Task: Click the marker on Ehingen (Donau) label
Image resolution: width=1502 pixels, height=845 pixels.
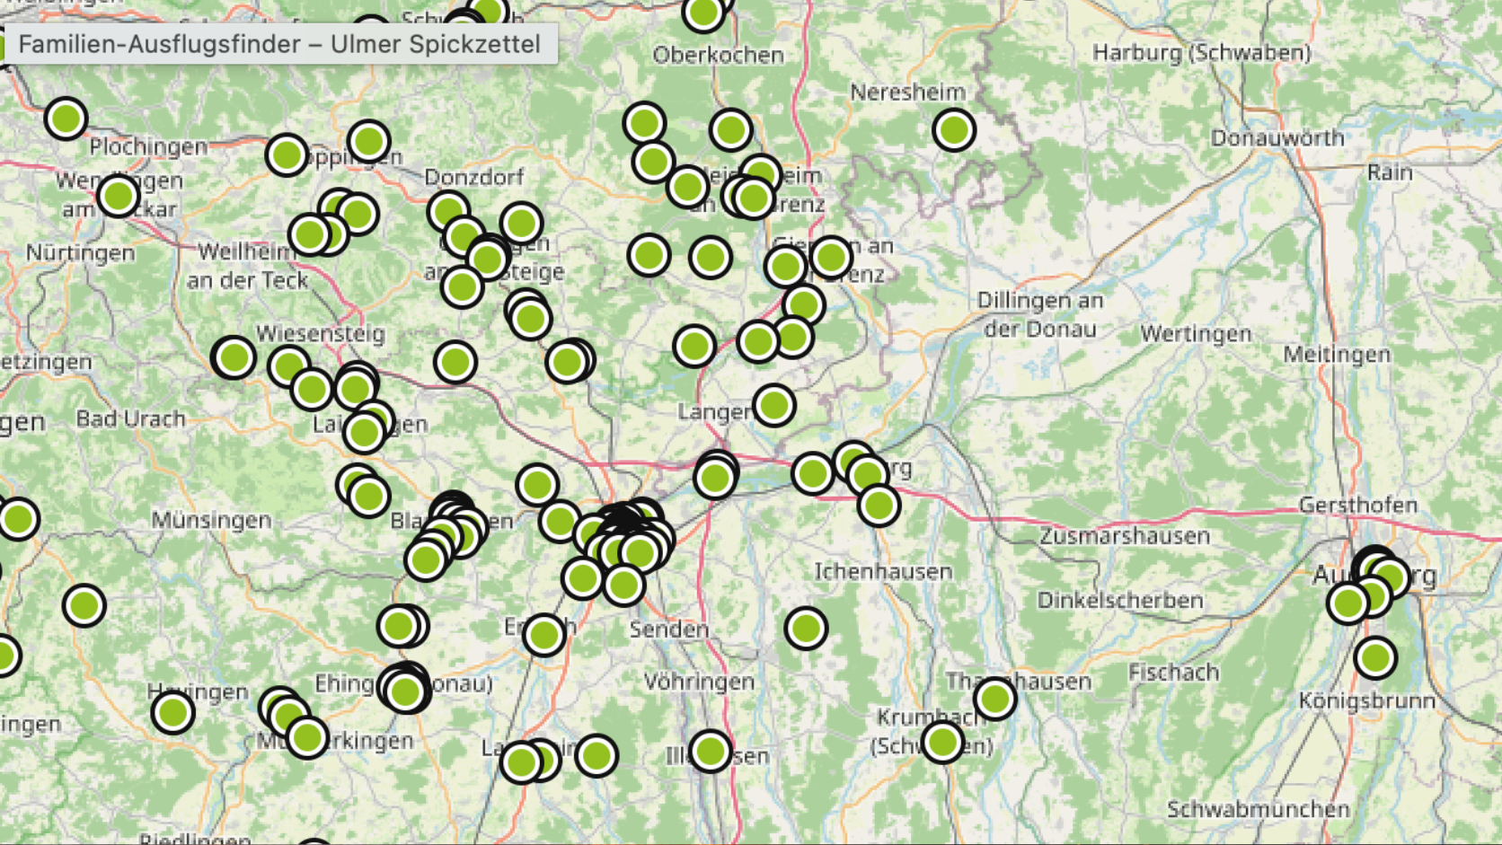Action: click(x=405, y=692)
